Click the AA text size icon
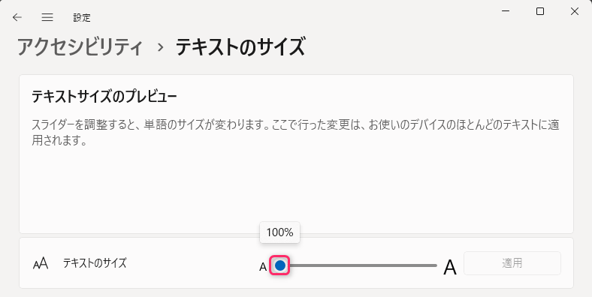The image size is (592, 297). (x=41, y=263)
